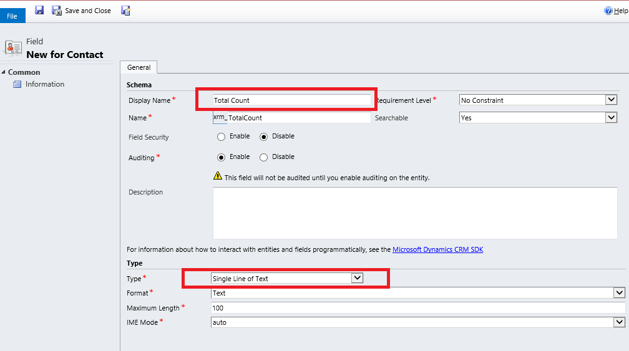Select Disable for Auditing
Viewport: 629px width, 351px height.
(x=263, y=158)
